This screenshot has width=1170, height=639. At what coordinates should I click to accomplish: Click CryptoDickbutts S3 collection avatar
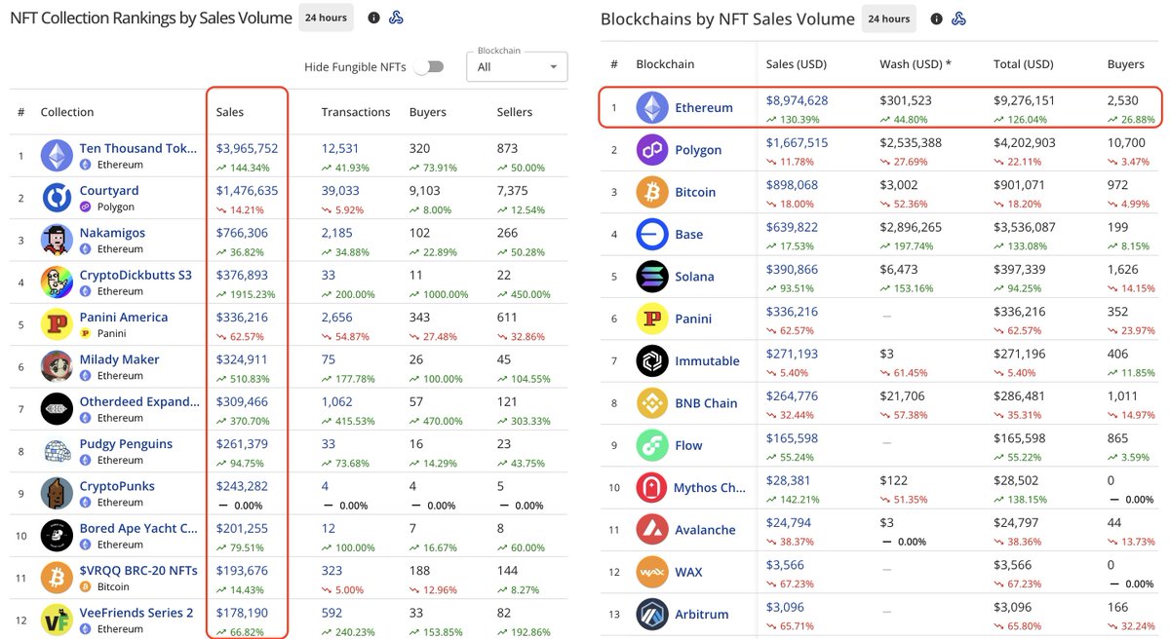point(57,282)
